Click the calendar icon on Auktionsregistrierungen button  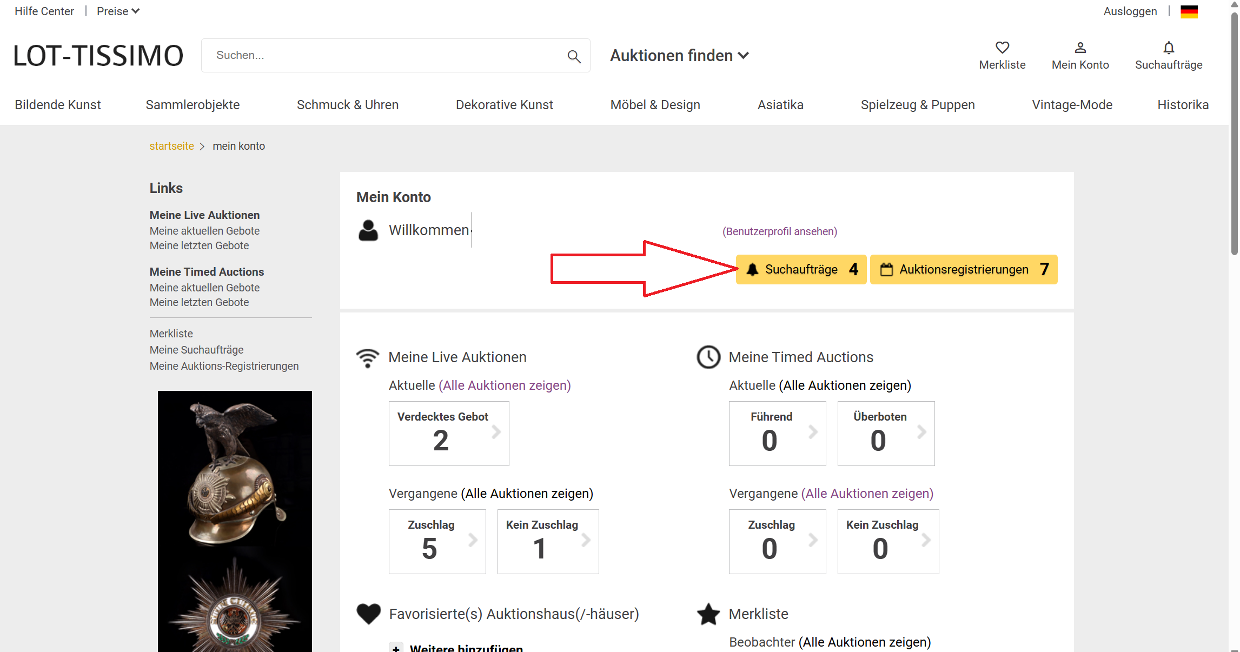pos(886,269)
